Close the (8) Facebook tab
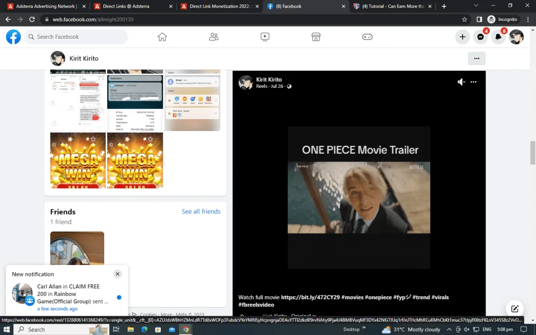The image size is (536, 335). click(343, 6)
